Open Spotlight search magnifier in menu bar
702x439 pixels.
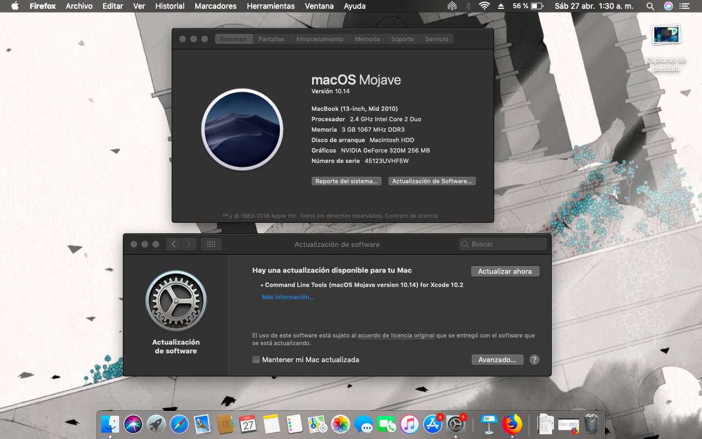650,6
